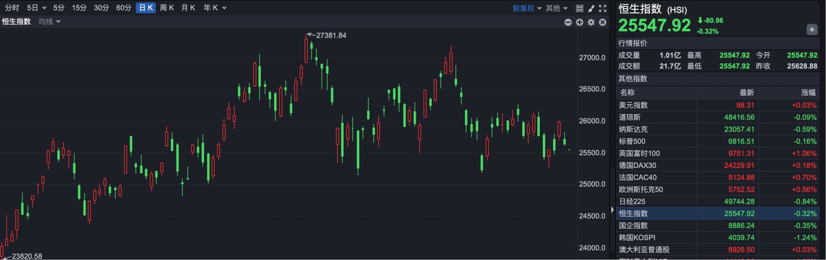This screenshot has width=826, height=260.
Task: Zoom in the chart with plus icon
Action: click(x=580, y=22)
